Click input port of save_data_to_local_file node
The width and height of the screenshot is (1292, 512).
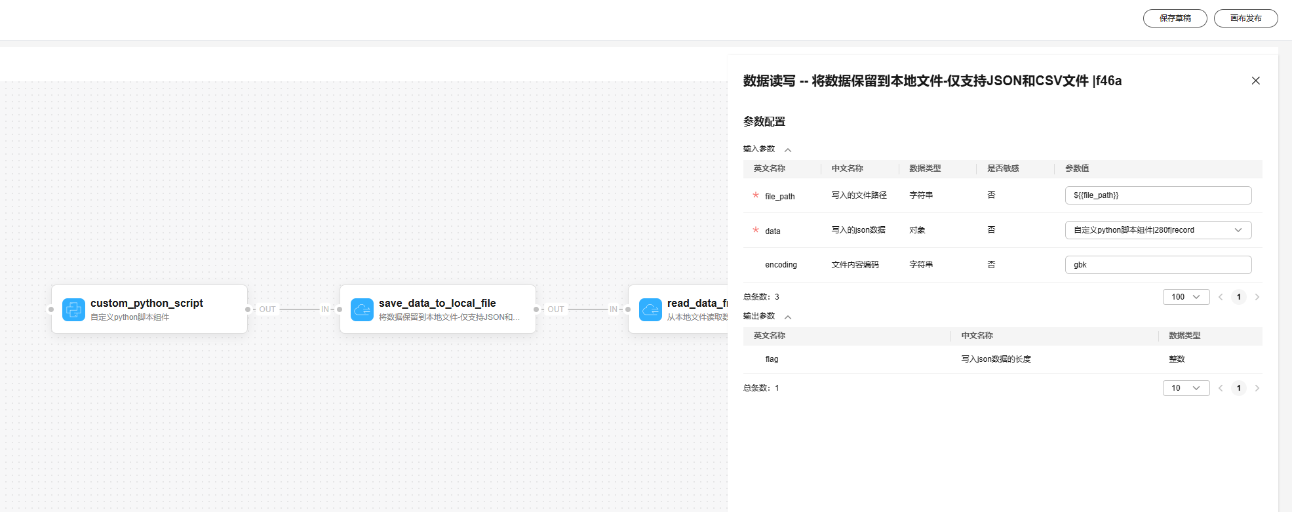(x=340, y=309)
